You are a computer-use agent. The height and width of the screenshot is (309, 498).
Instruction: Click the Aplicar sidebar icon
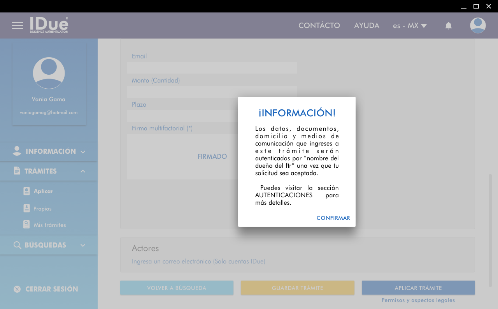pyautogui.click(x=26, y=191)
